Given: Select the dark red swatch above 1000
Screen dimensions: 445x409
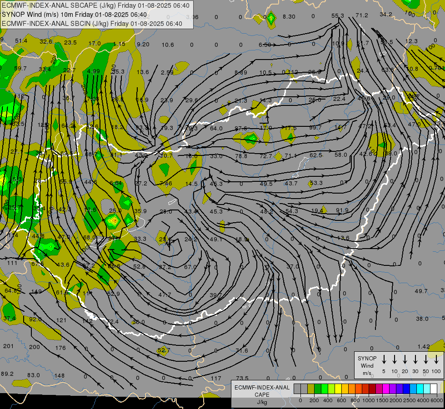Looking at the screenshot, I should click(x=372, y=389).
